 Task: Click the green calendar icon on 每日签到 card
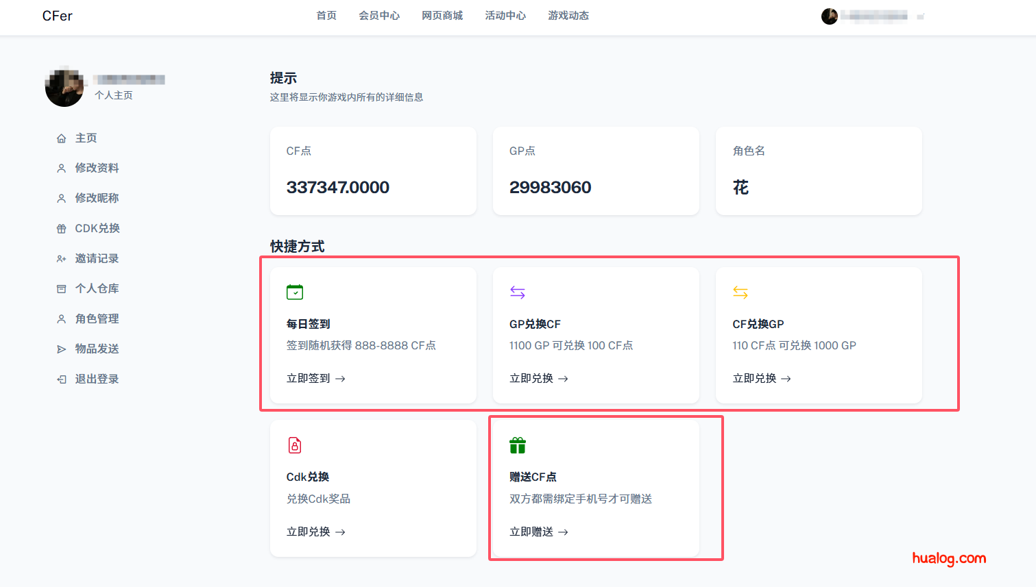pyautogui.click(x=295, y=291)
